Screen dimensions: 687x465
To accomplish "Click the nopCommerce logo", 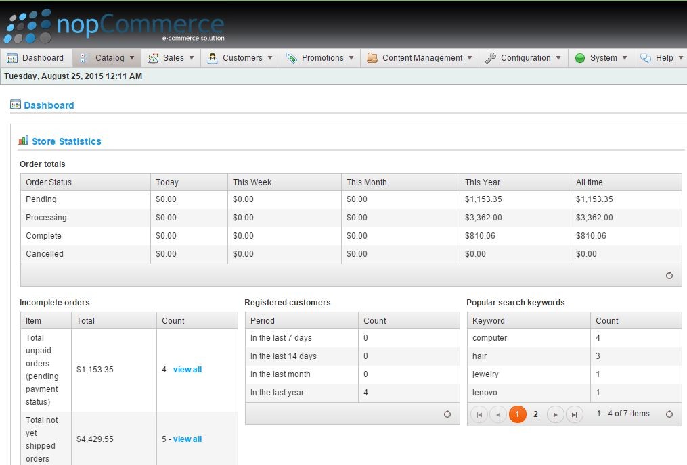I will click(x=114, y=26).
